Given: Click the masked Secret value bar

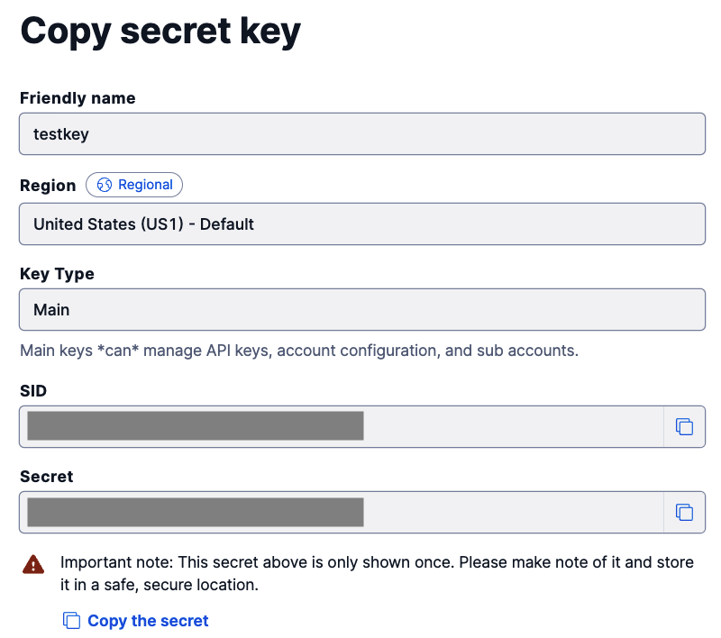Looking at the screenshot, I should [x=194, y=512].
